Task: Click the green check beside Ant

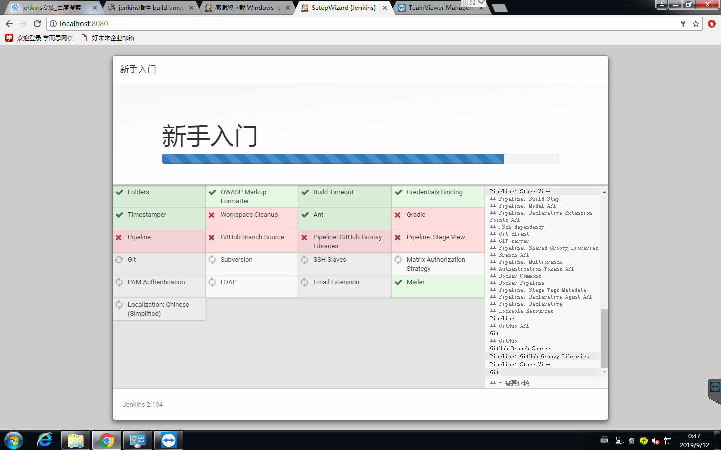Action: (x=305, y=215)
